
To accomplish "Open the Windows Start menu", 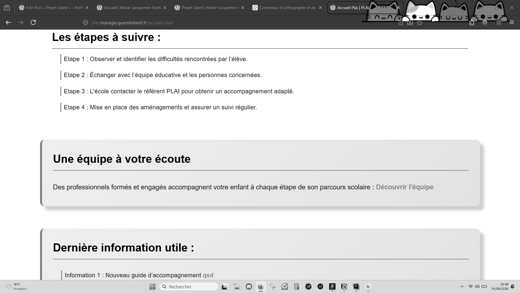I will click(x=152, y=286).
